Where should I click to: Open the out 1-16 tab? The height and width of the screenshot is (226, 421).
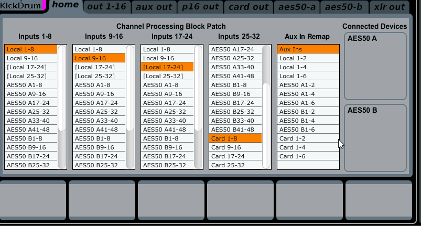(107, 7)
